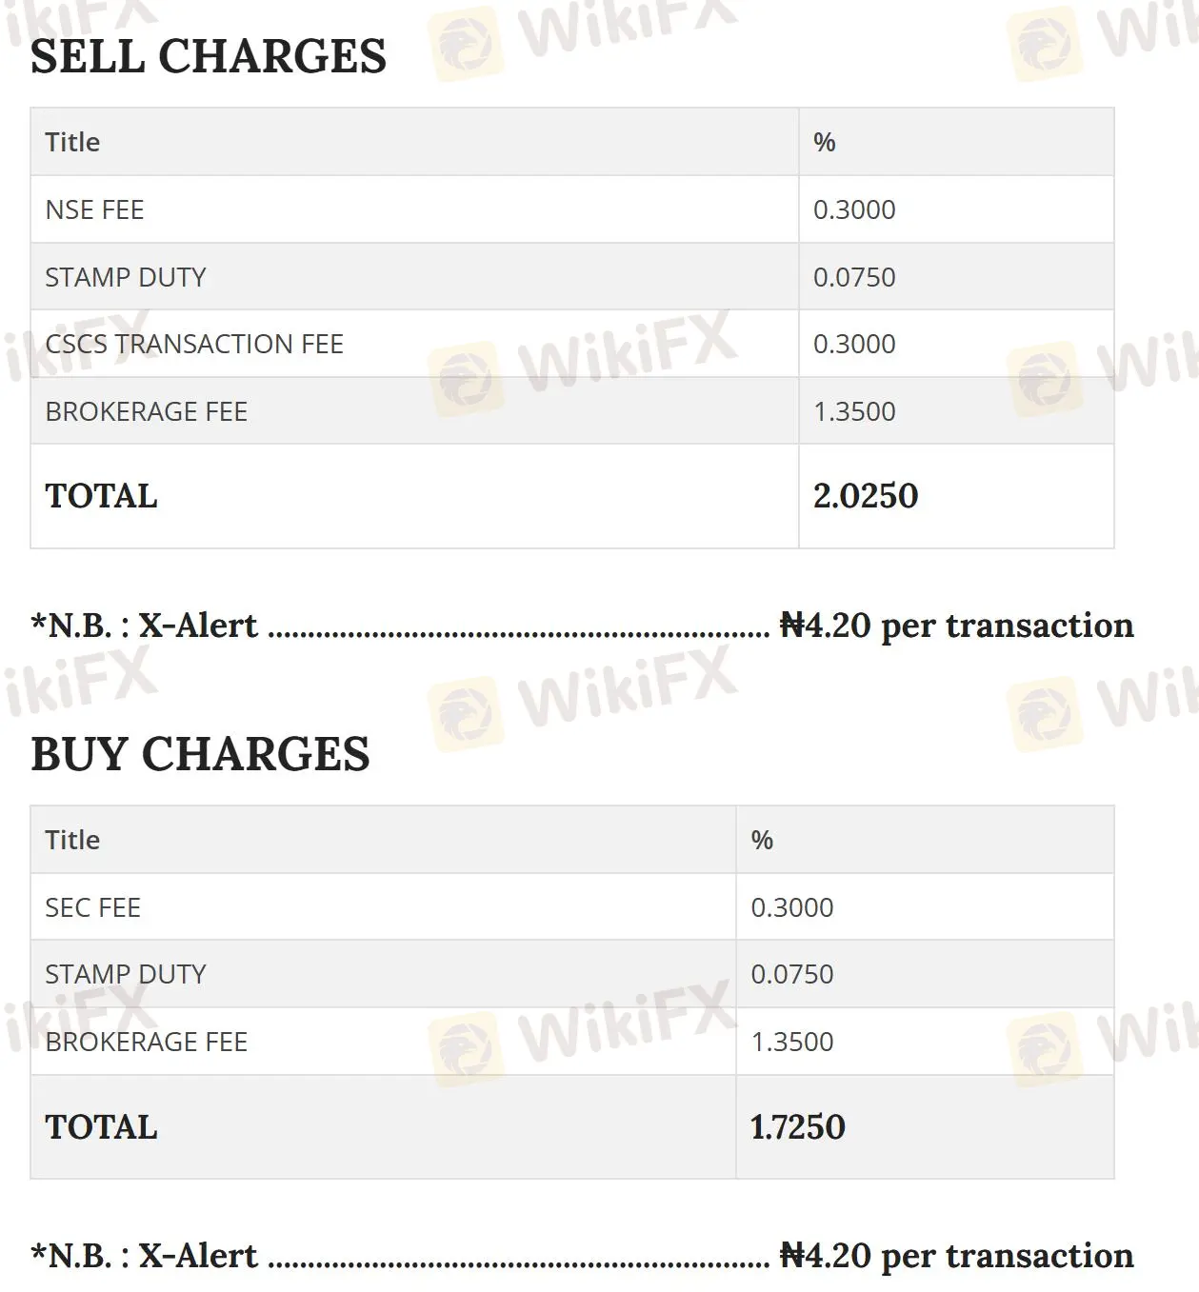Click the SELL CHARGES heading
The height and width of the screenshot is (1292, 1199).
(x=209, y=57)
